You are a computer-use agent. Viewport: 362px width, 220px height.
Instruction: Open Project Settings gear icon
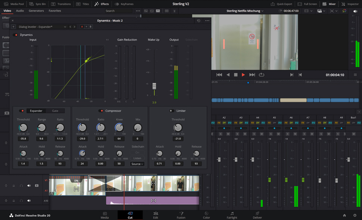[355, 215]
